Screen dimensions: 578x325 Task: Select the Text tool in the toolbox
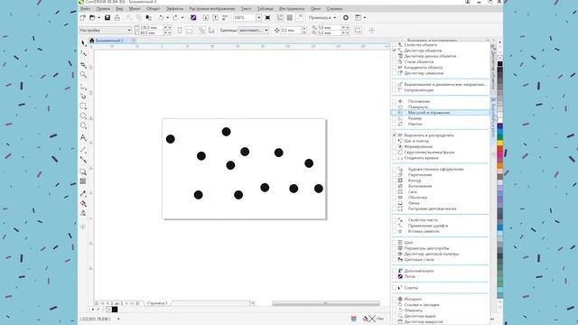coord(83,138)
